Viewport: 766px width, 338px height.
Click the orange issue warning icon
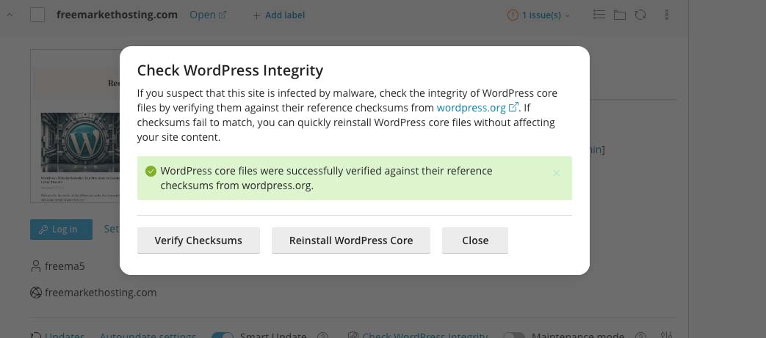tap(513, 15)
